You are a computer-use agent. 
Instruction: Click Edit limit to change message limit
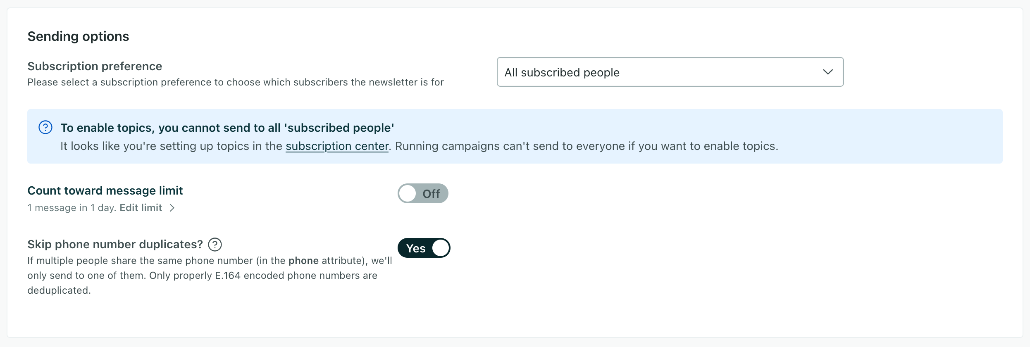141,208
